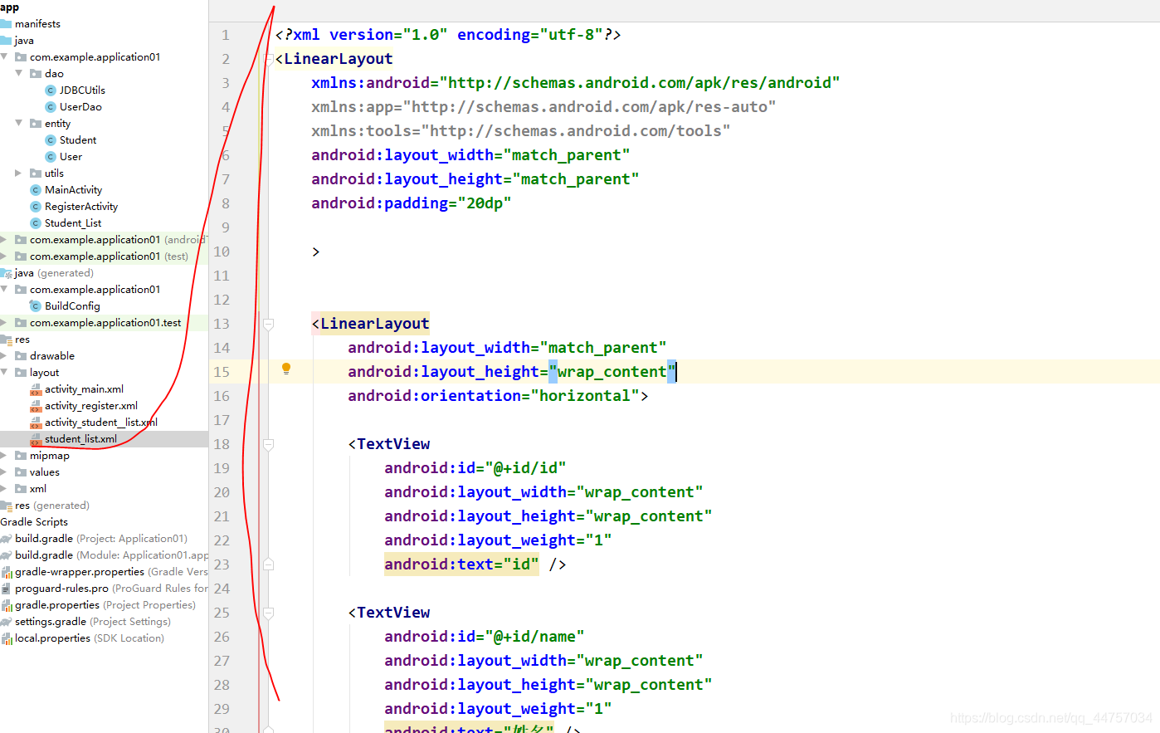This screenshot has height=733, width=1160.
Task: Click the local.properties file icon
Action: pos(7,638)
